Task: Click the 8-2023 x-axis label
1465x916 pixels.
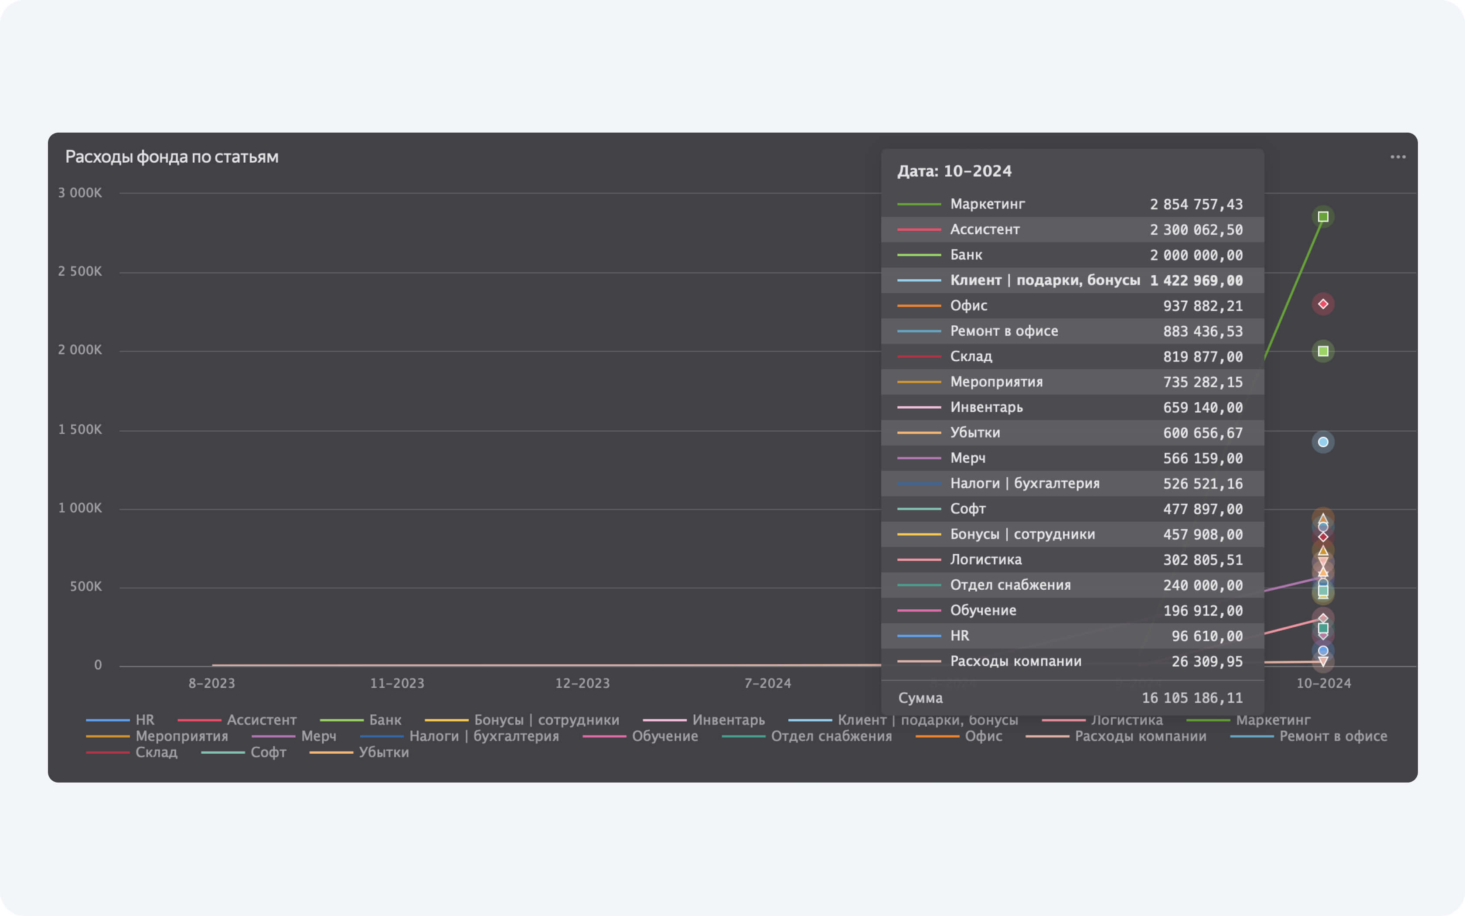Action: click(x=211, y=684)
